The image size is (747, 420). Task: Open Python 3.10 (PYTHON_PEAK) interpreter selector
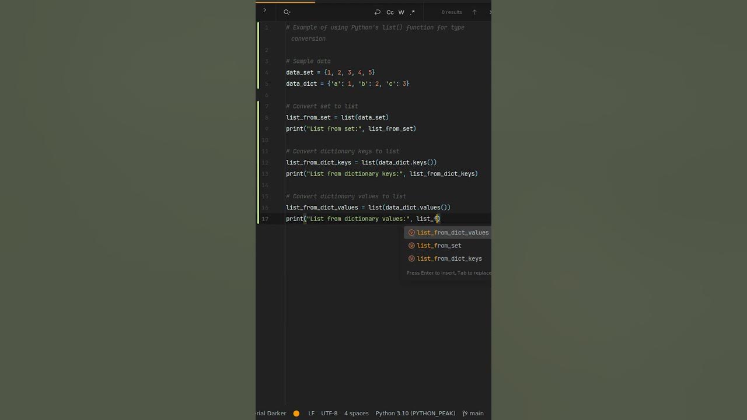[x=415, y=413]
